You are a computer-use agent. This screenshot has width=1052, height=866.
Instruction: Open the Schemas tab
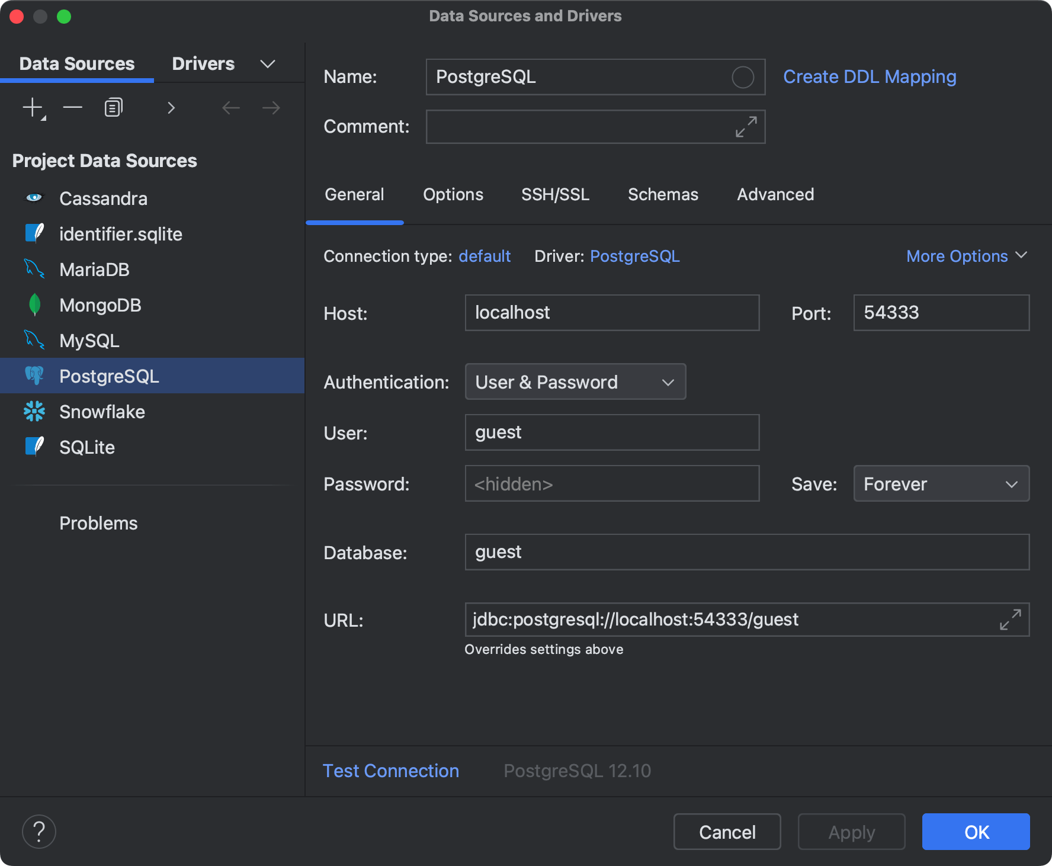(x=663, y=194)
